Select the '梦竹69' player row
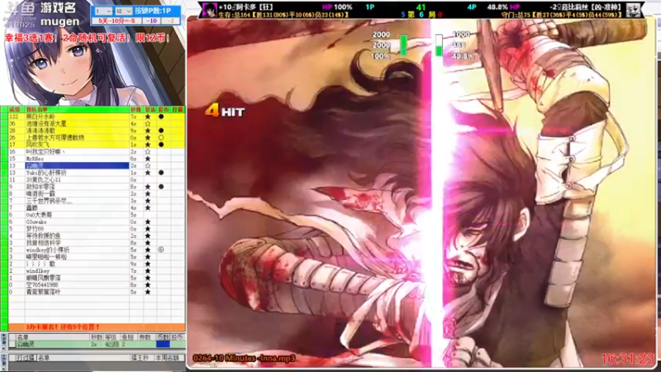The image size is (661, 372). coord(97,229)
